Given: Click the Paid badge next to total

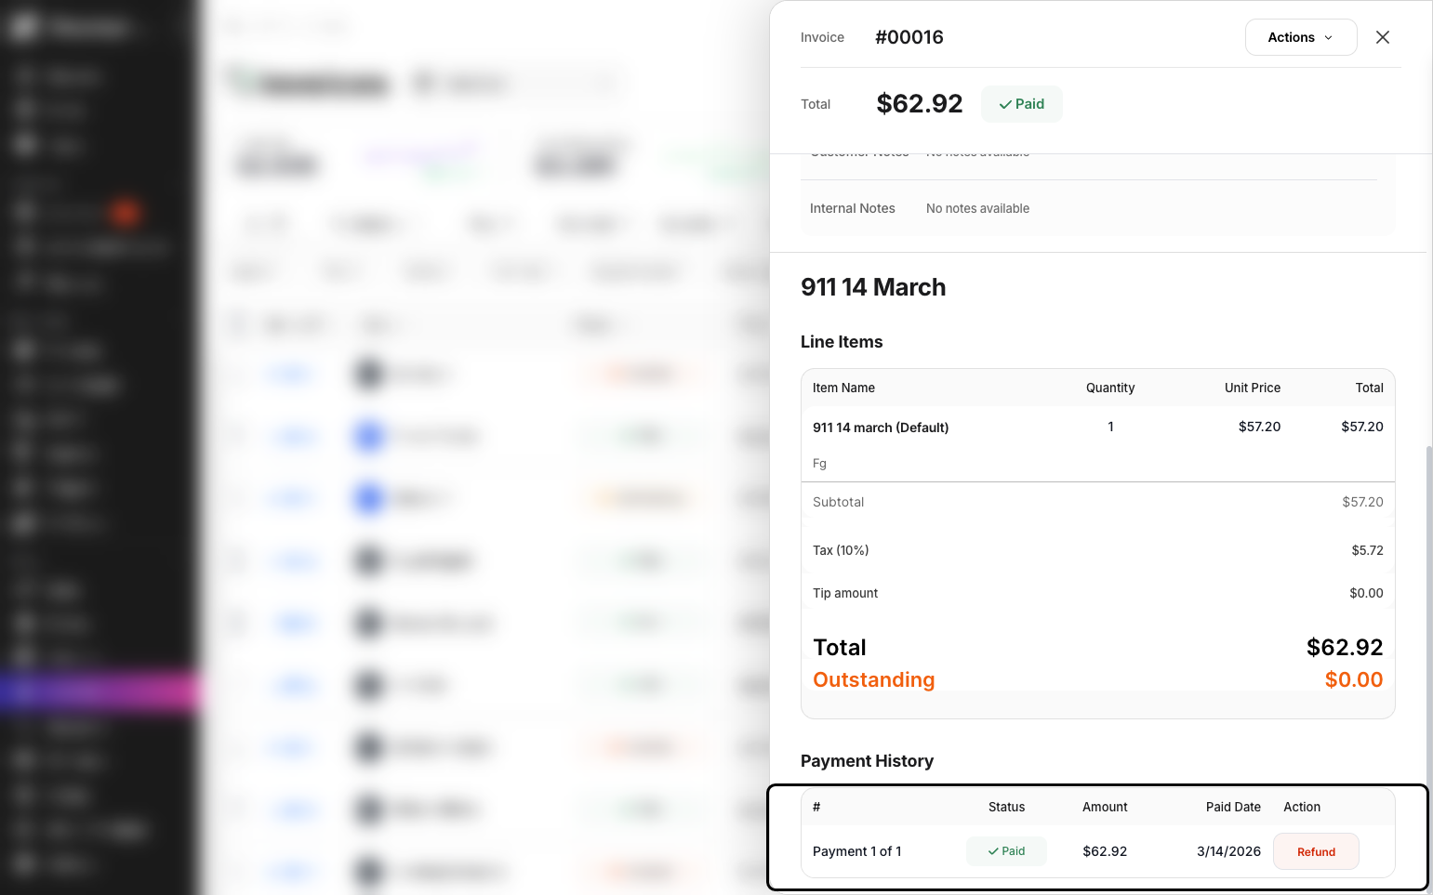Looking at the screenshot, I should (x=1021, y=104).
